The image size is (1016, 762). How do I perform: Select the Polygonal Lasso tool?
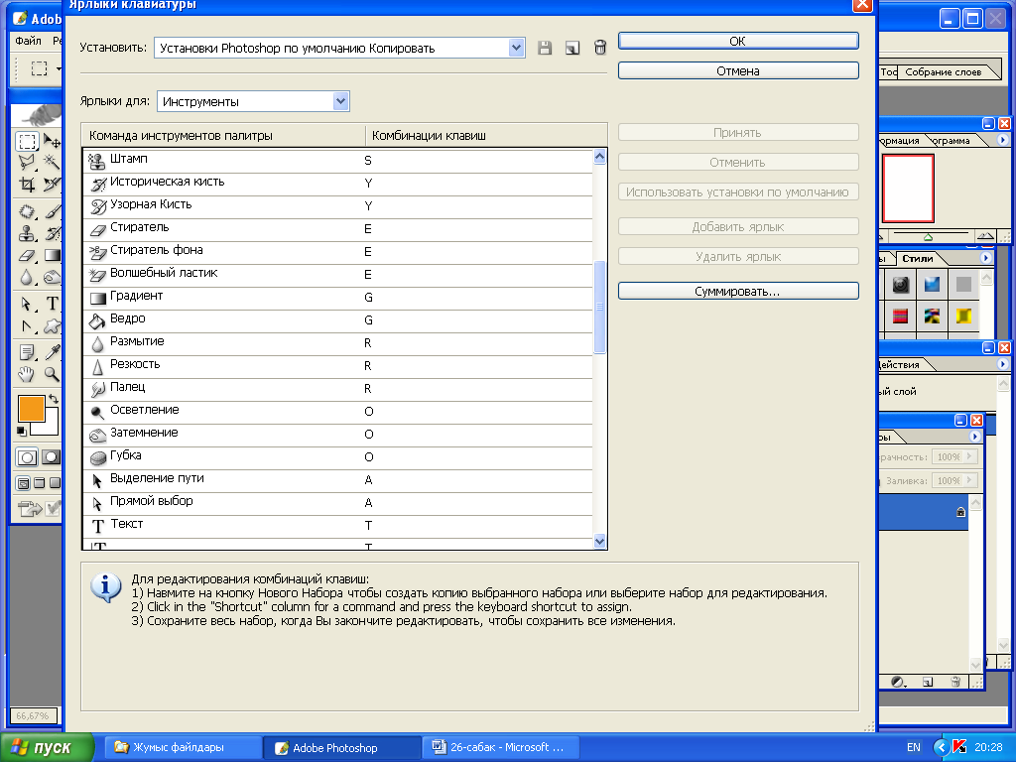27,162
